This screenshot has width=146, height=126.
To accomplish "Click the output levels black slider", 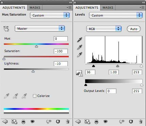I will click(x=86, y=85).
